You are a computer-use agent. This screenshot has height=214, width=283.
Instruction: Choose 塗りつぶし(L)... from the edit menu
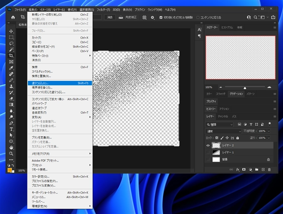(40, 83)
